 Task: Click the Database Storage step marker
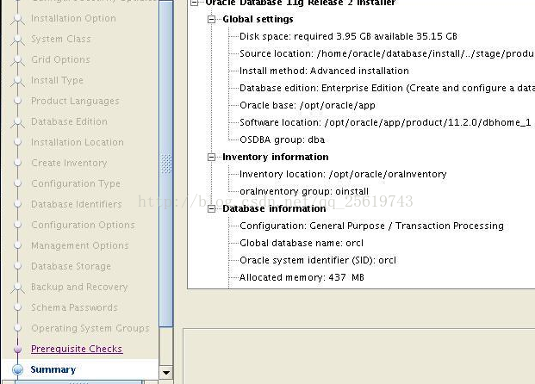(x=17, y=266)
